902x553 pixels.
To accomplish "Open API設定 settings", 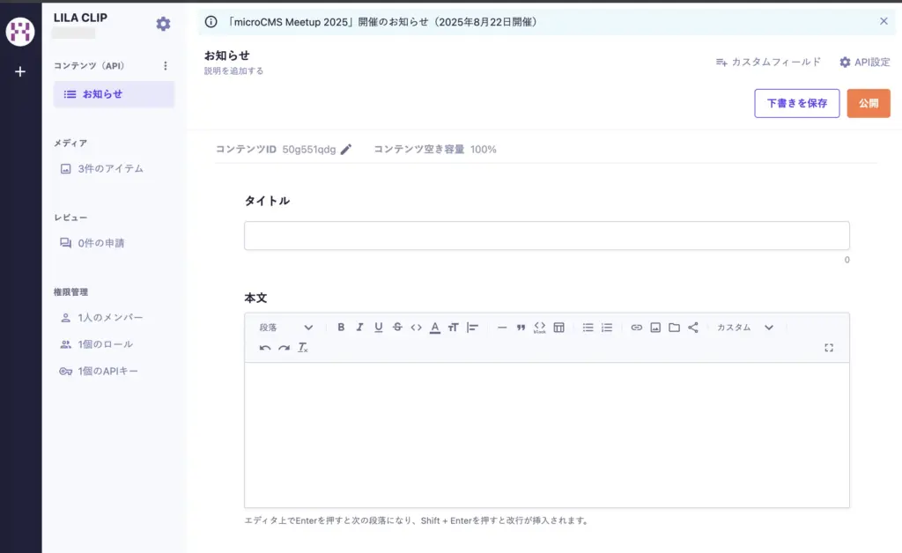I will pyautogui.click(x=865, y=63).
